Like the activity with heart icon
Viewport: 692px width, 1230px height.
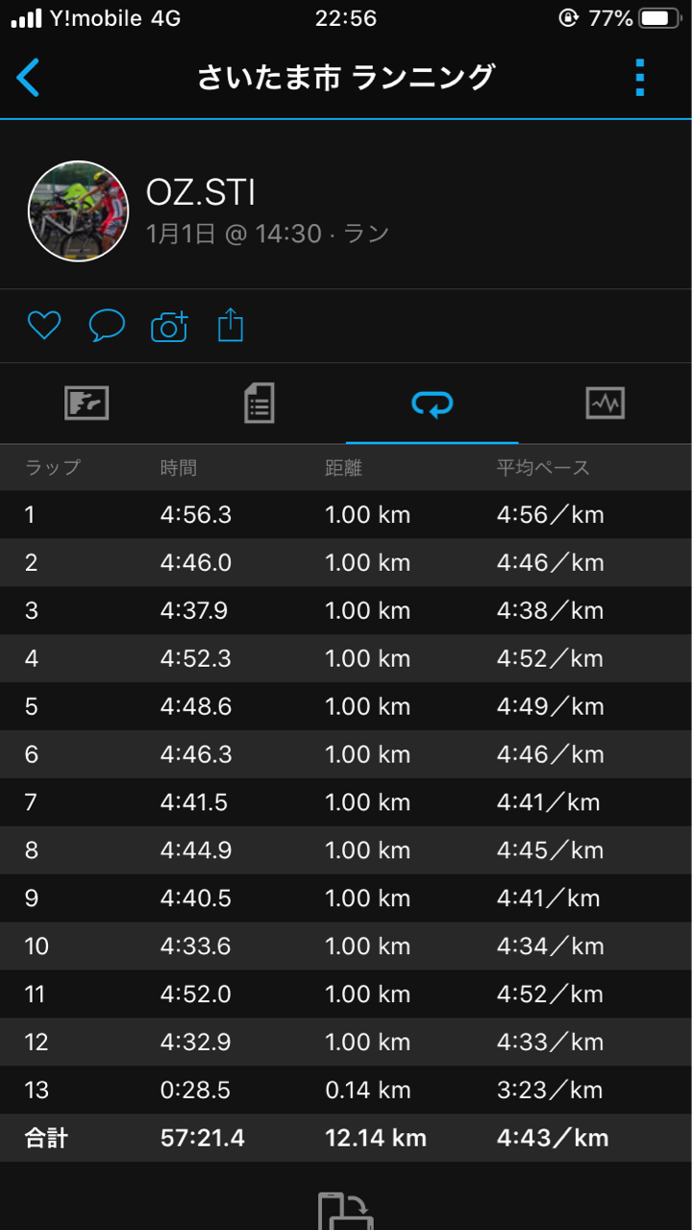point(44,326)
